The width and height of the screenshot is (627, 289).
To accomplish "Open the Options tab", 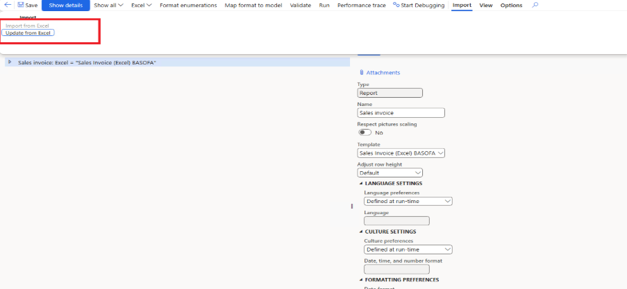I will 511,5.
